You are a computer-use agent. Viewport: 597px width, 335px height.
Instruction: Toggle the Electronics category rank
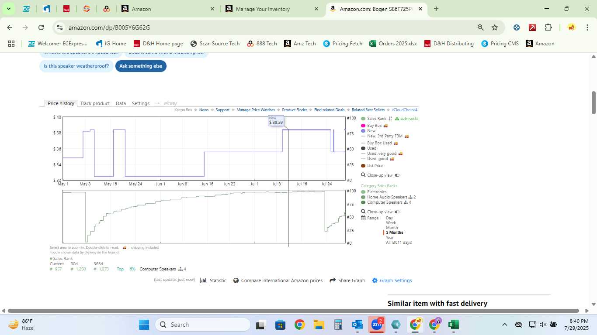point(374,192)
